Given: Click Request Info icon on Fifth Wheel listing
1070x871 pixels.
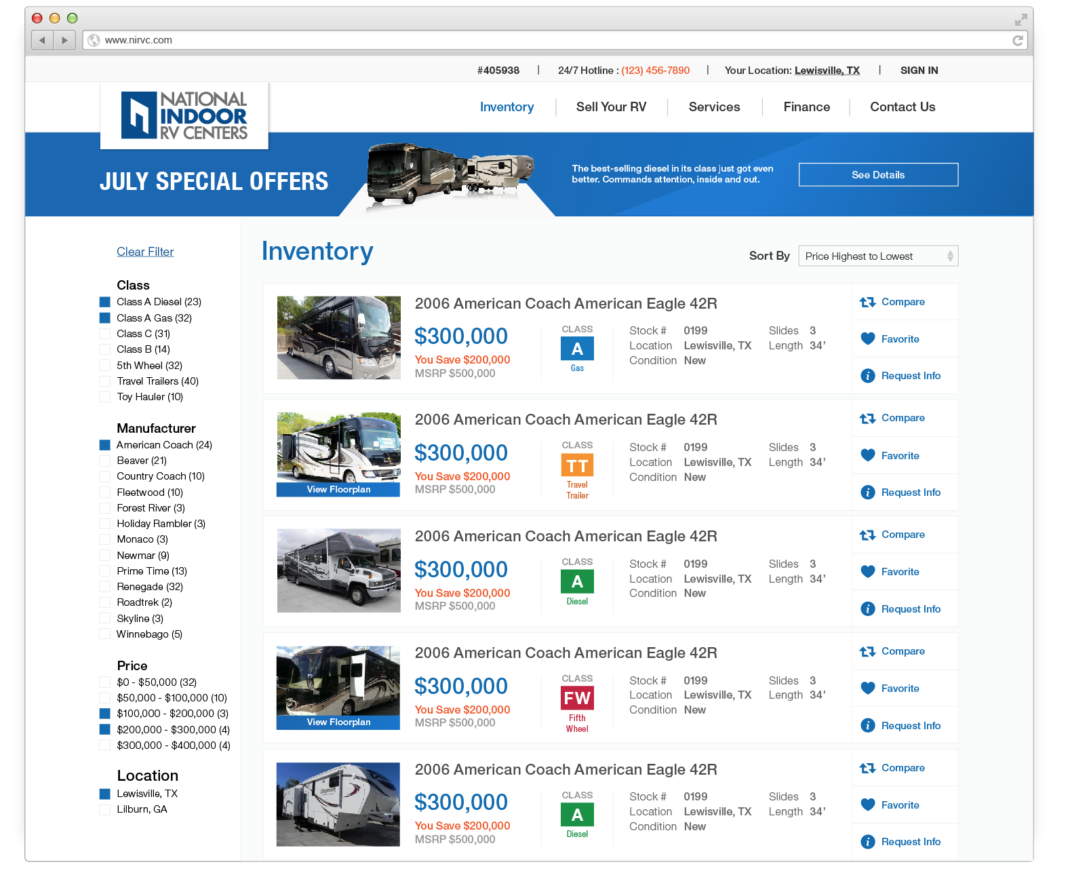Looking at the screenshot, I should [868, 726].
